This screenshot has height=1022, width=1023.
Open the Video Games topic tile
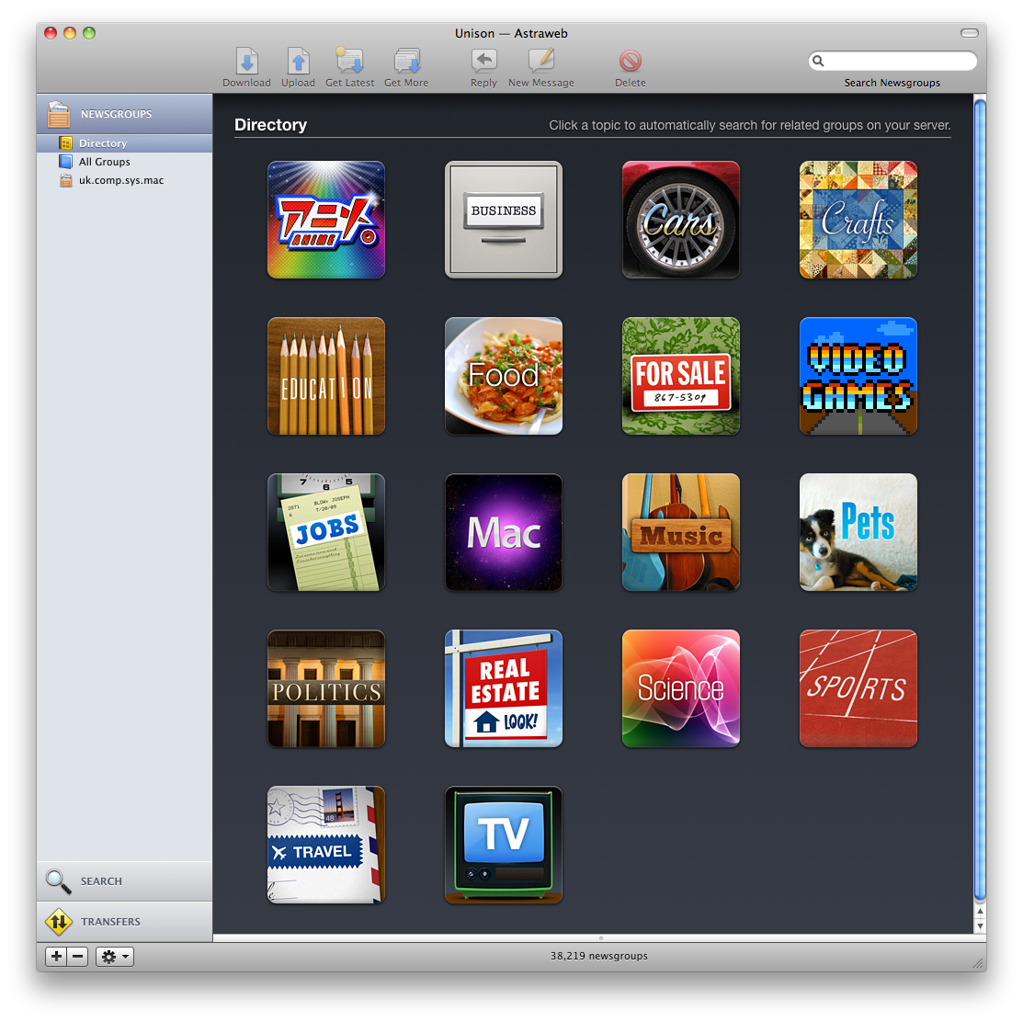click(858, 376)
